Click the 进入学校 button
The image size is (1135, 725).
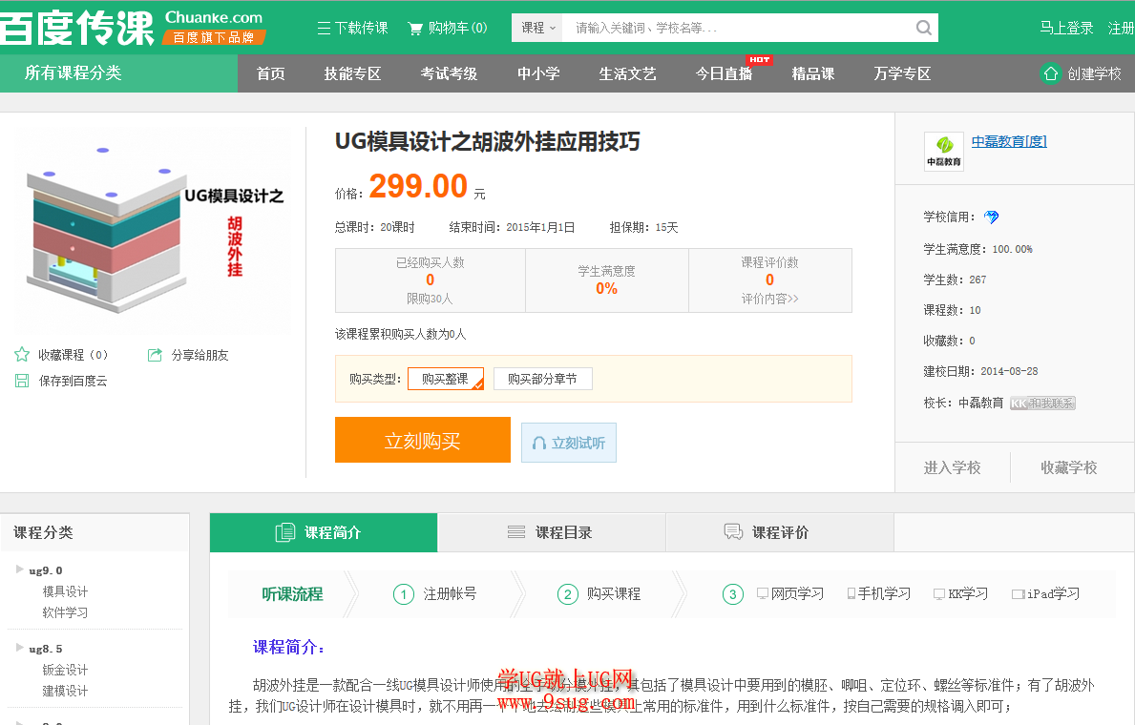[953, 468]
